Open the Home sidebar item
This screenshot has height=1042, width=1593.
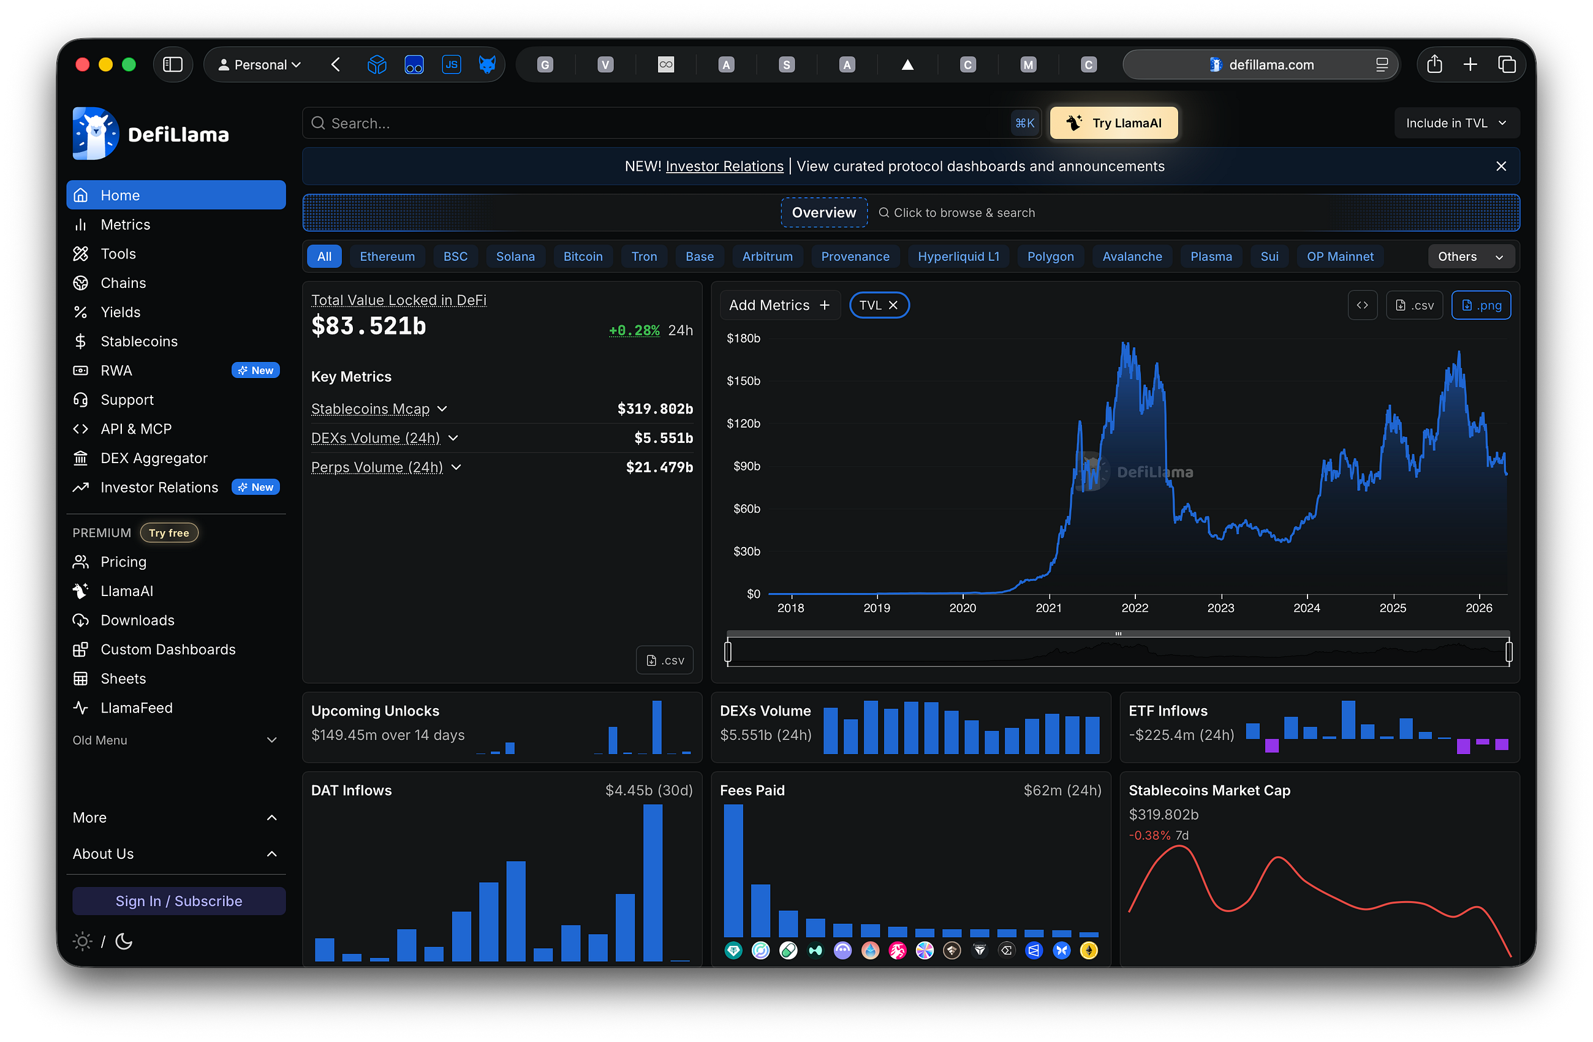pyautogui.click(x=176, y=195)
